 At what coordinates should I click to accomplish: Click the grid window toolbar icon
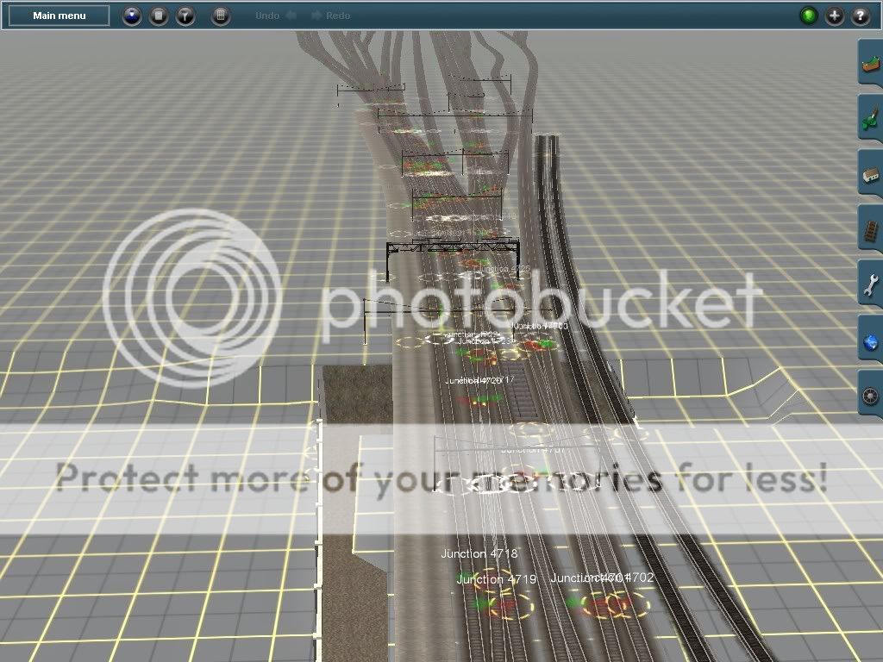pyautogui.click(x=221, y=16)
